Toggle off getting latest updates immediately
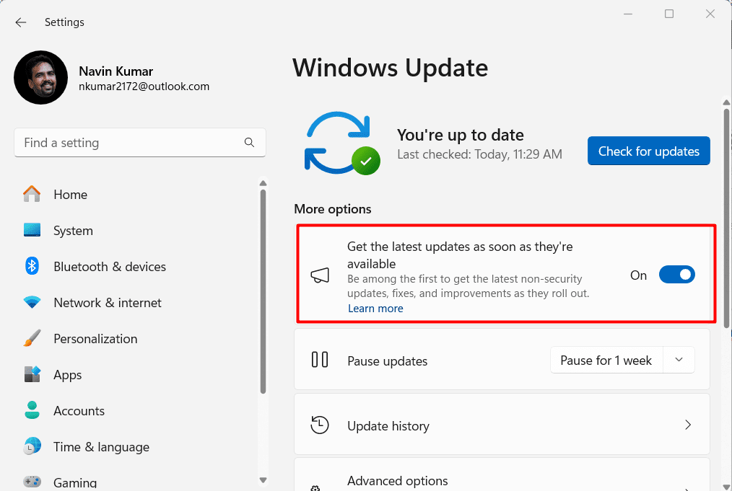The image size is (732, 491). (676, 275)
